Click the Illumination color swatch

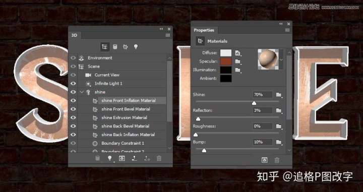pyautogui.click(x=226, y=70)
